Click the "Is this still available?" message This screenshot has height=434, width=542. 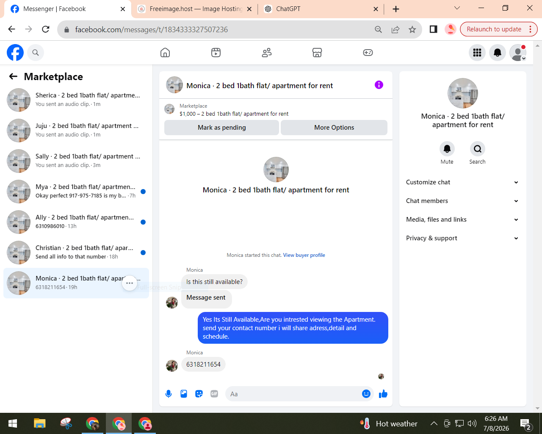(x=214, y=282)
